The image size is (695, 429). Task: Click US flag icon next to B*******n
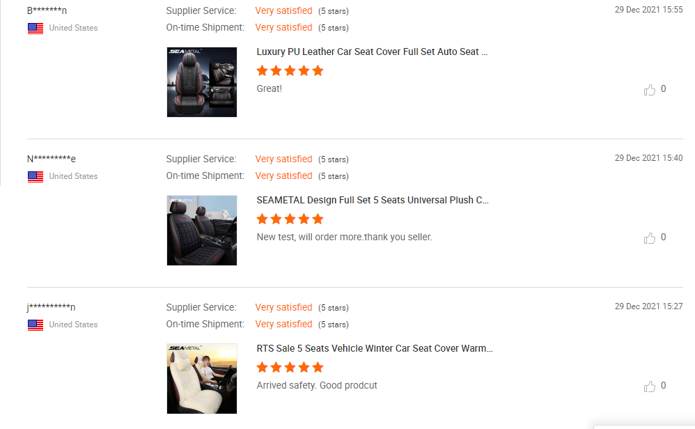36,28
